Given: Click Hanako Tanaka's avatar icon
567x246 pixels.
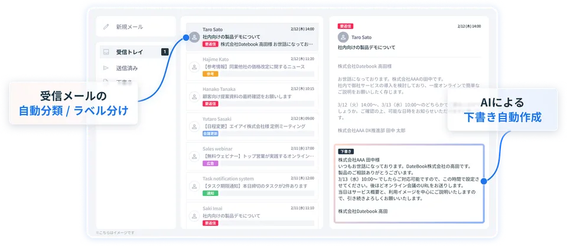Looking at the screenshot, I should click(194, 96).
